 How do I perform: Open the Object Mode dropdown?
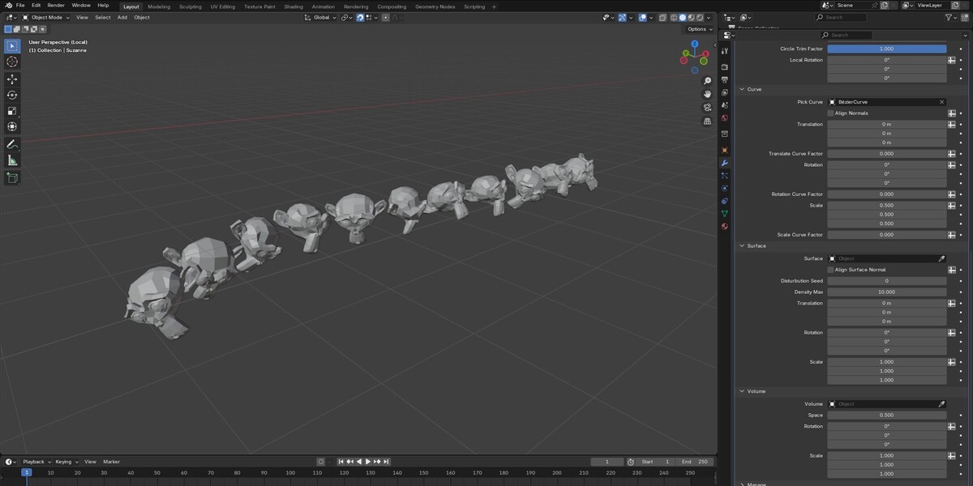(46, 17)
